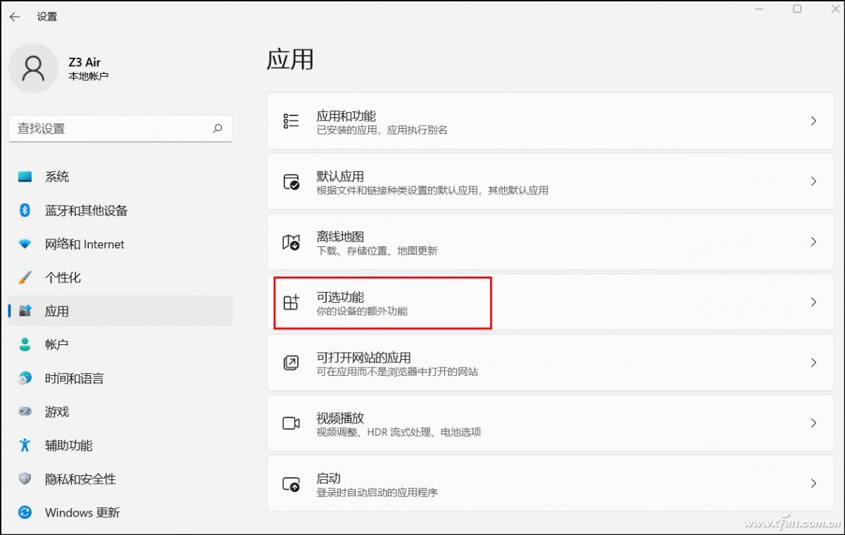Open 视频播放 settings
The height and width of the screenshot is (535, 845).
551,423
